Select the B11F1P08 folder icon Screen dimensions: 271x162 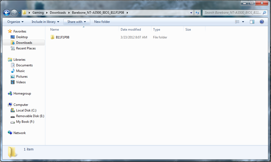tap(52, 37)
